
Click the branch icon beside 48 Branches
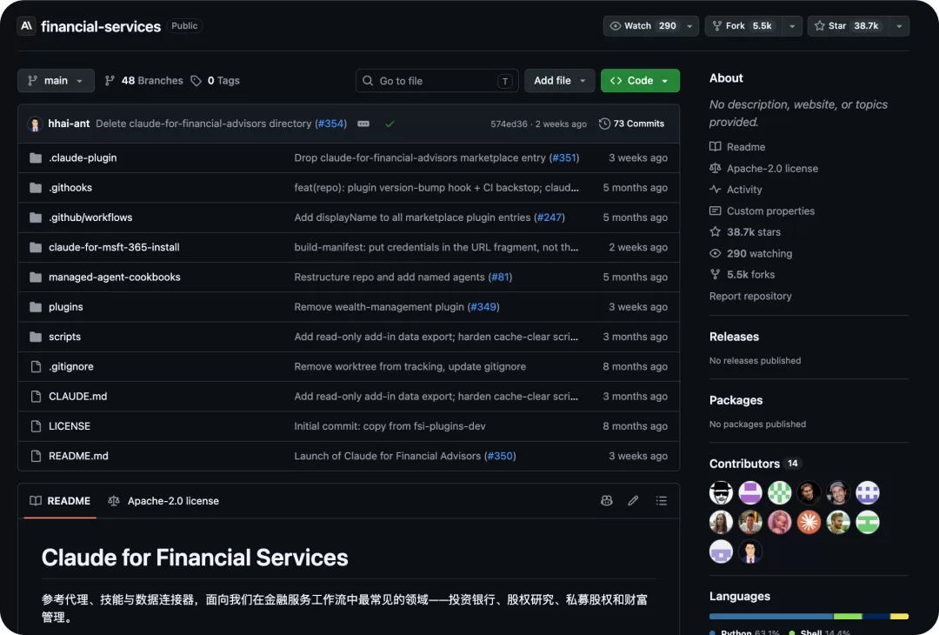click(110, 81)
